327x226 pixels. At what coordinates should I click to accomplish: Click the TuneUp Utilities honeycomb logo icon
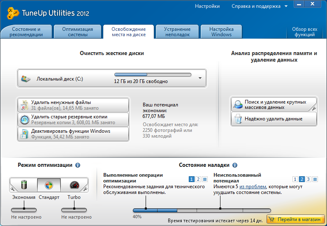pos(13,13)
